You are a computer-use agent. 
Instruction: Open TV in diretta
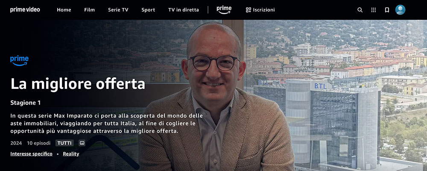tap(184, 10)
